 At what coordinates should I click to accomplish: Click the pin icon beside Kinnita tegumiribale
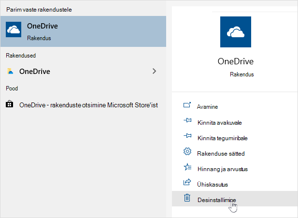pos(187,136)
